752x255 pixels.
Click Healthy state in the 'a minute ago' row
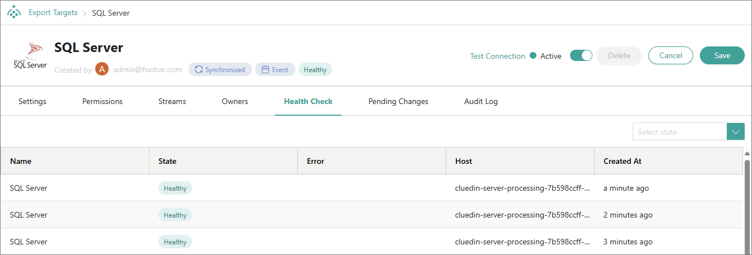point(175,188)
